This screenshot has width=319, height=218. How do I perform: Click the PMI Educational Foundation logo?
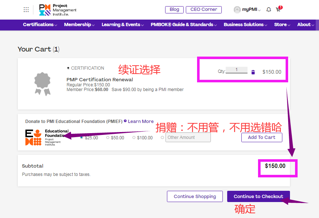[47, 137]
